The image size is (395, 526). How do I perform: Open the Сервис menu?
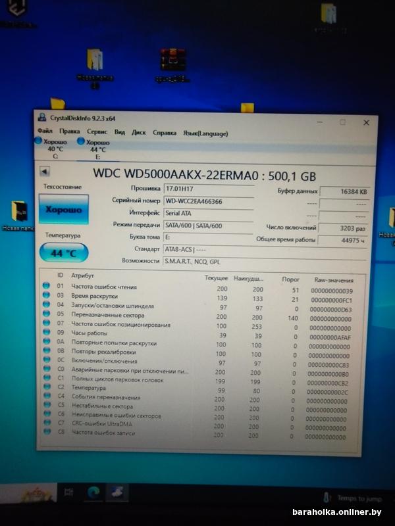97,131
